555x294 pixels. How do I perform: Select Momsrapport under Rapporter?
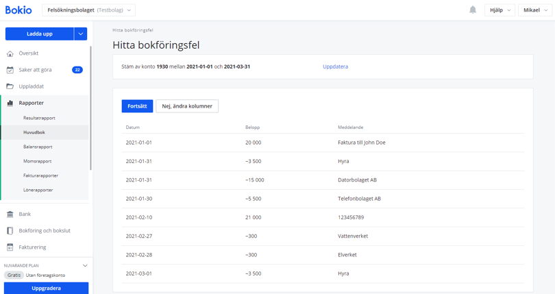tap(37, 161)
